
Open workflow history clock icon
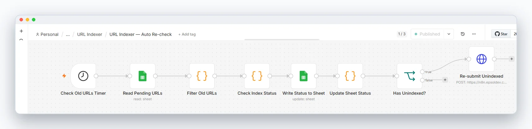point(463,34)
